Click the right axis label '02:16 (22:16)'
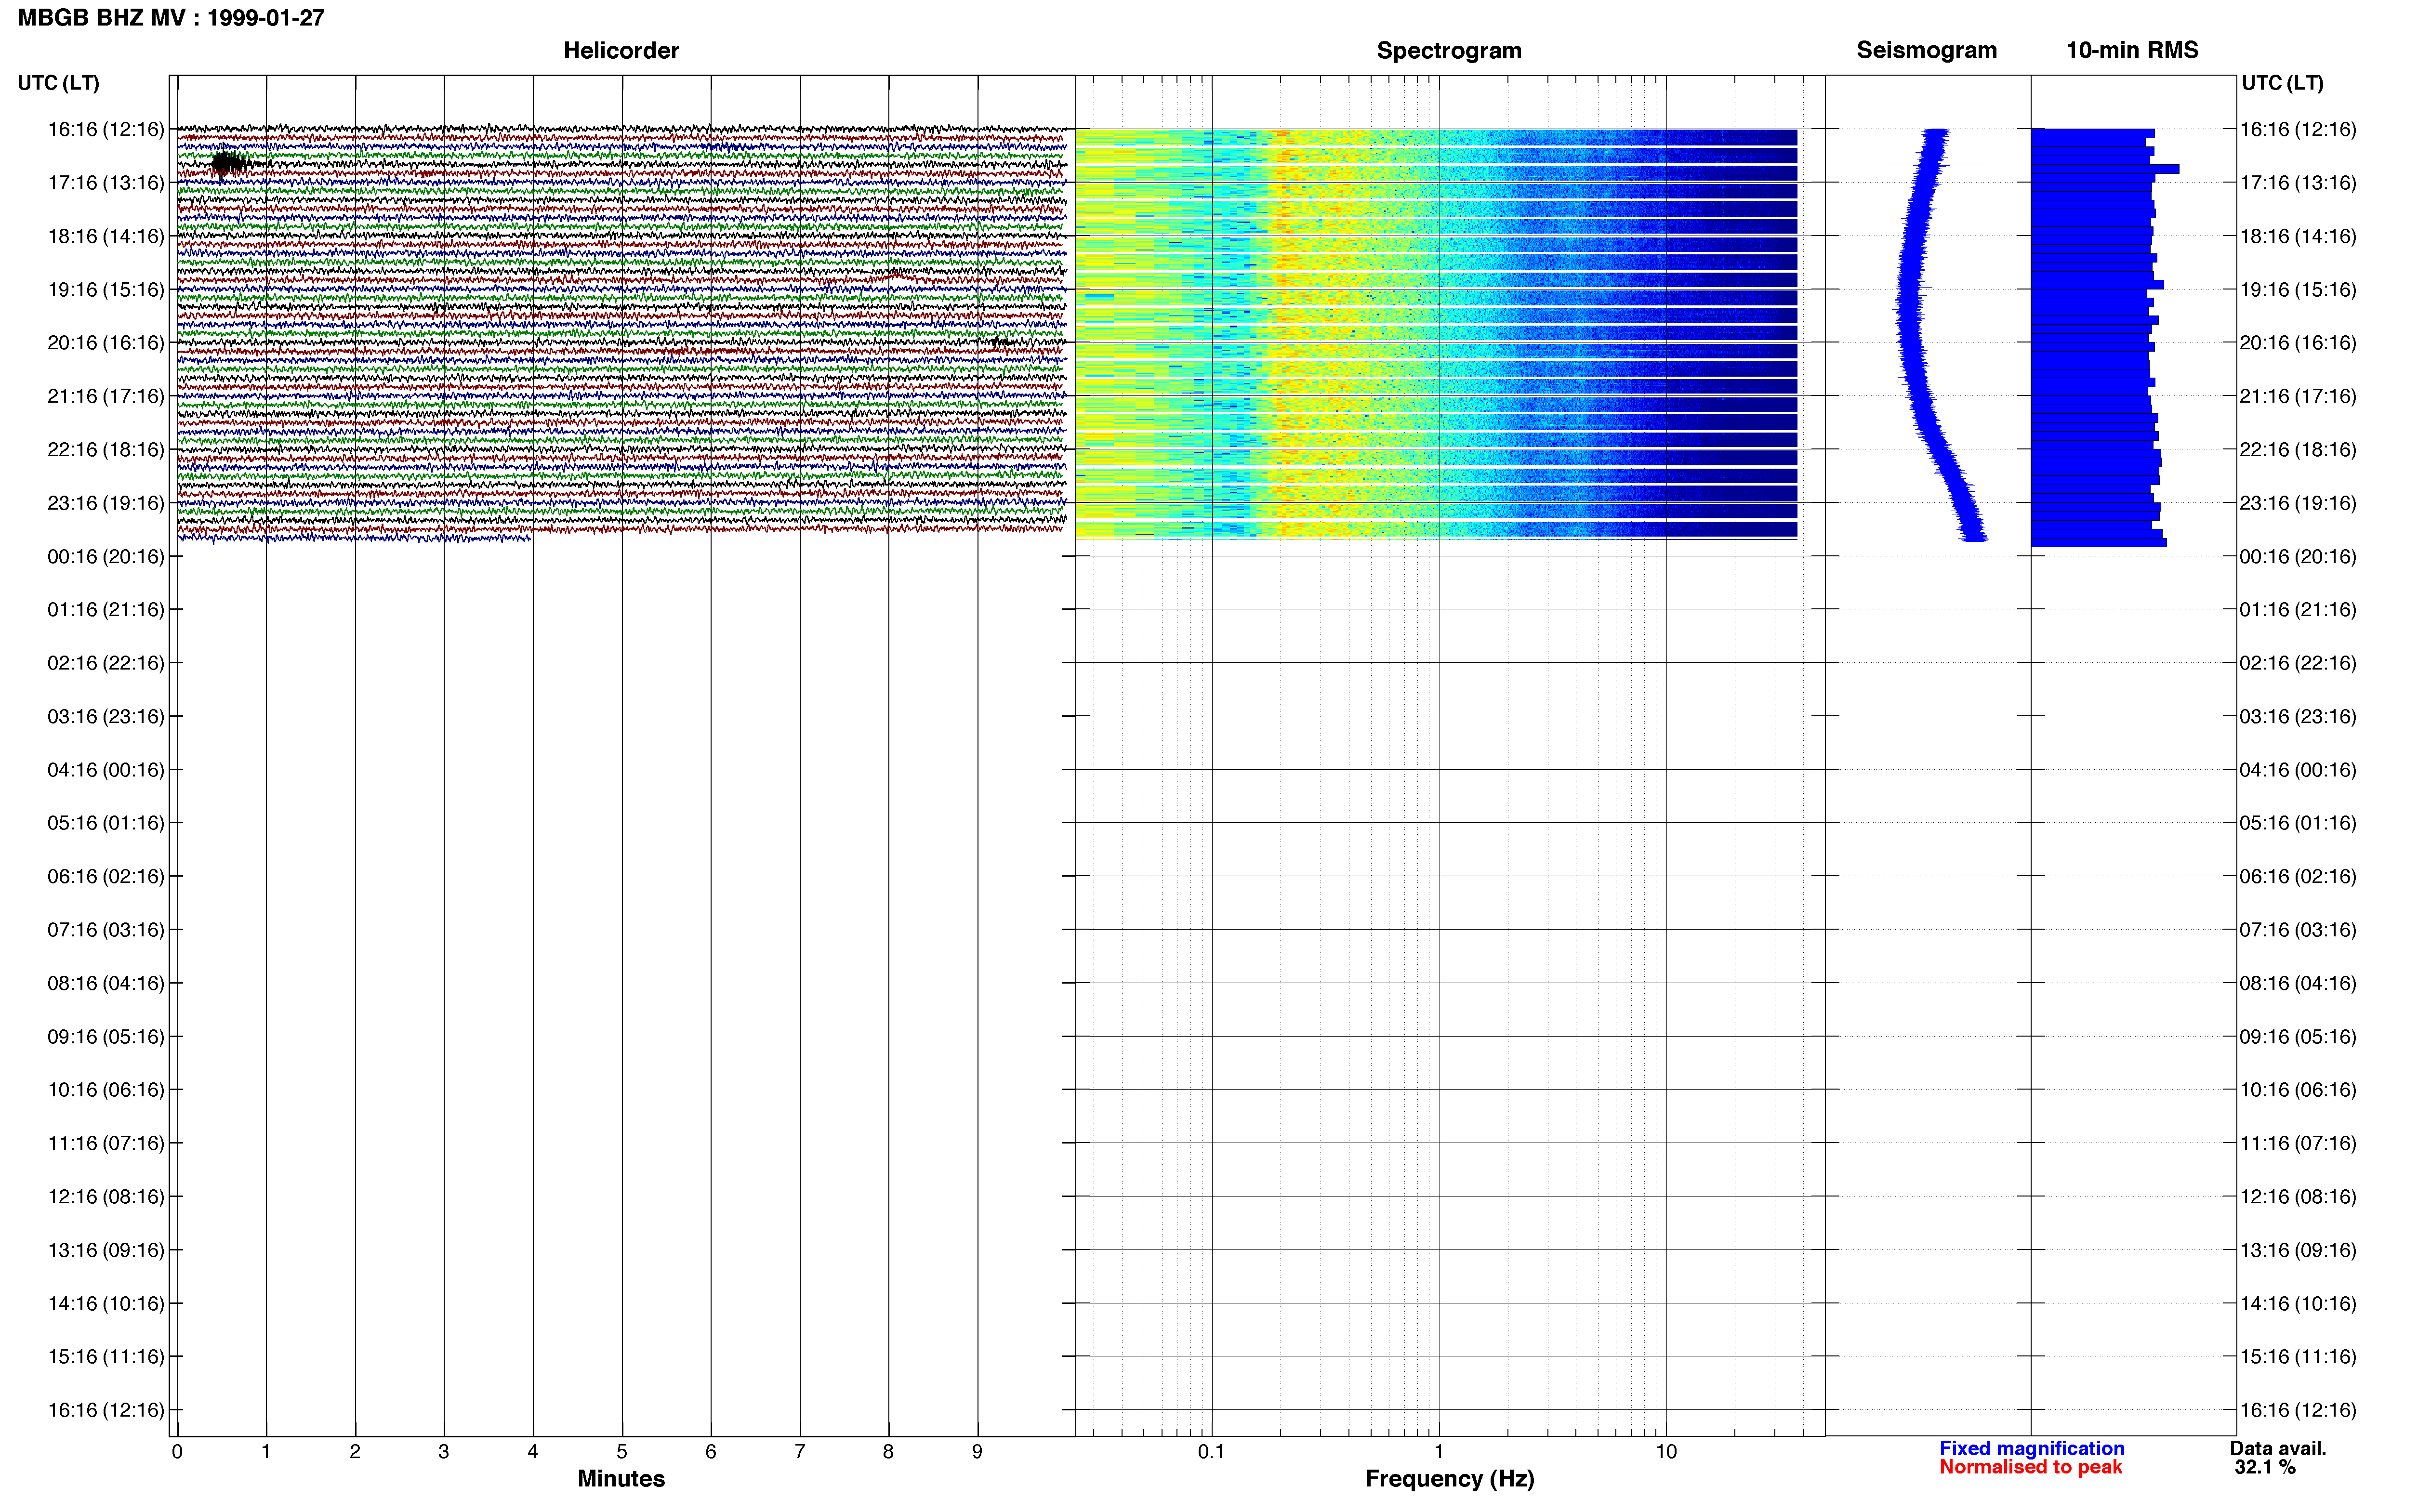This screenshot has height=1512, width=2418. [2298, 663]
